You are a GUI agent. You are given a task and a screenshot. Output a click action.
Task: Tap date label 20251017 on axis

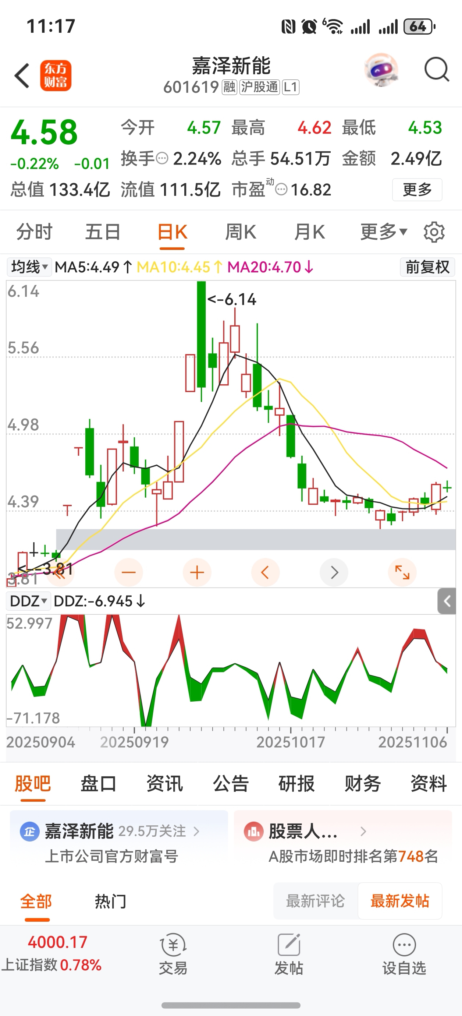pos(291,742)
